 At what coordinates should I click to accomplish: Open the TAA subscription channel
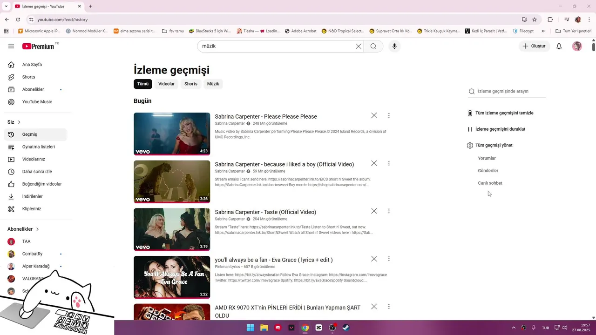click(x=35, y=241)
